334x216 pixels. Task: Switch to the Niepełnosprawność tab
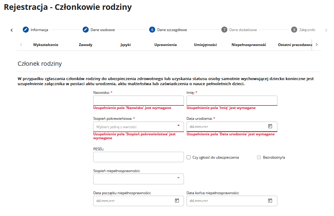tap(249, 45)
